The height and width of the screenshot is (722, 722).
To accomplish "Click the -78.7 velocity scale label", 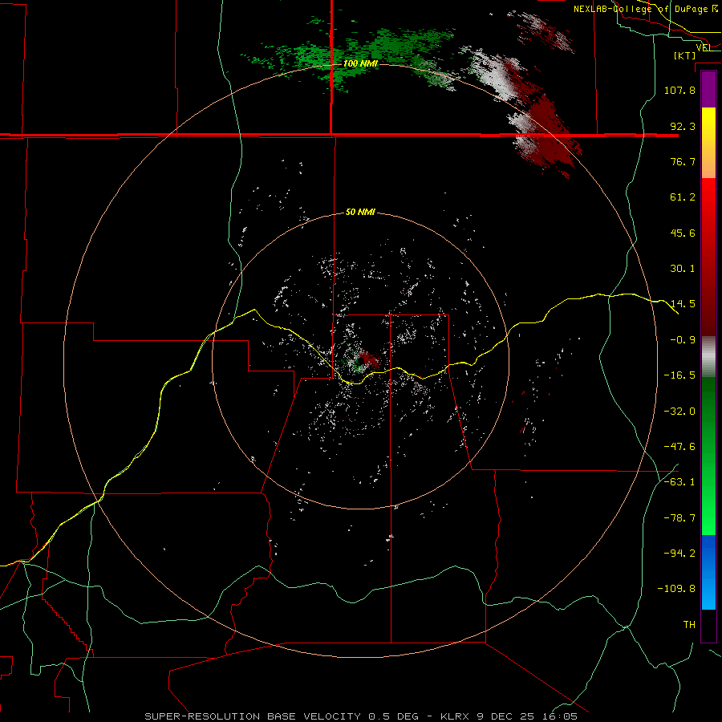I will pos(679,518).
